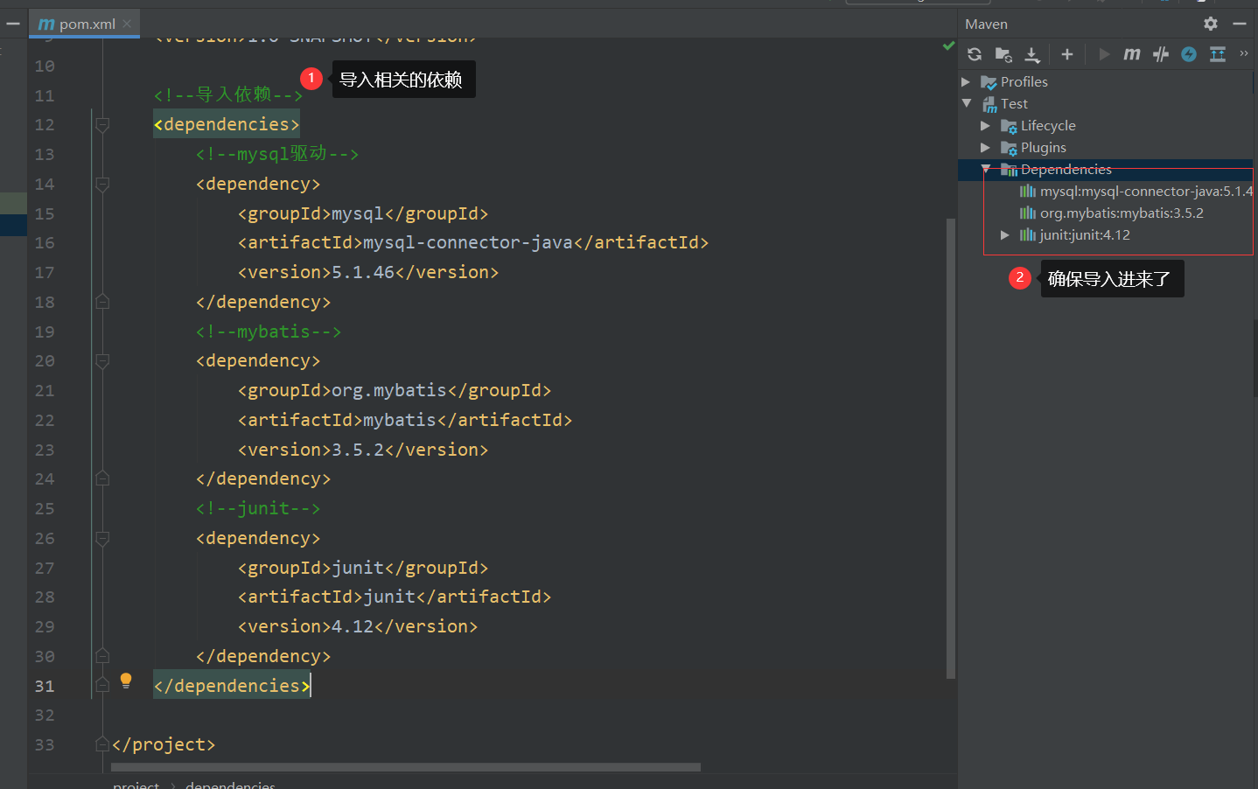Toggle Maven Offline Mode
The width and height of the screenshot is (1258, 789).
[x=1161, y=54]
